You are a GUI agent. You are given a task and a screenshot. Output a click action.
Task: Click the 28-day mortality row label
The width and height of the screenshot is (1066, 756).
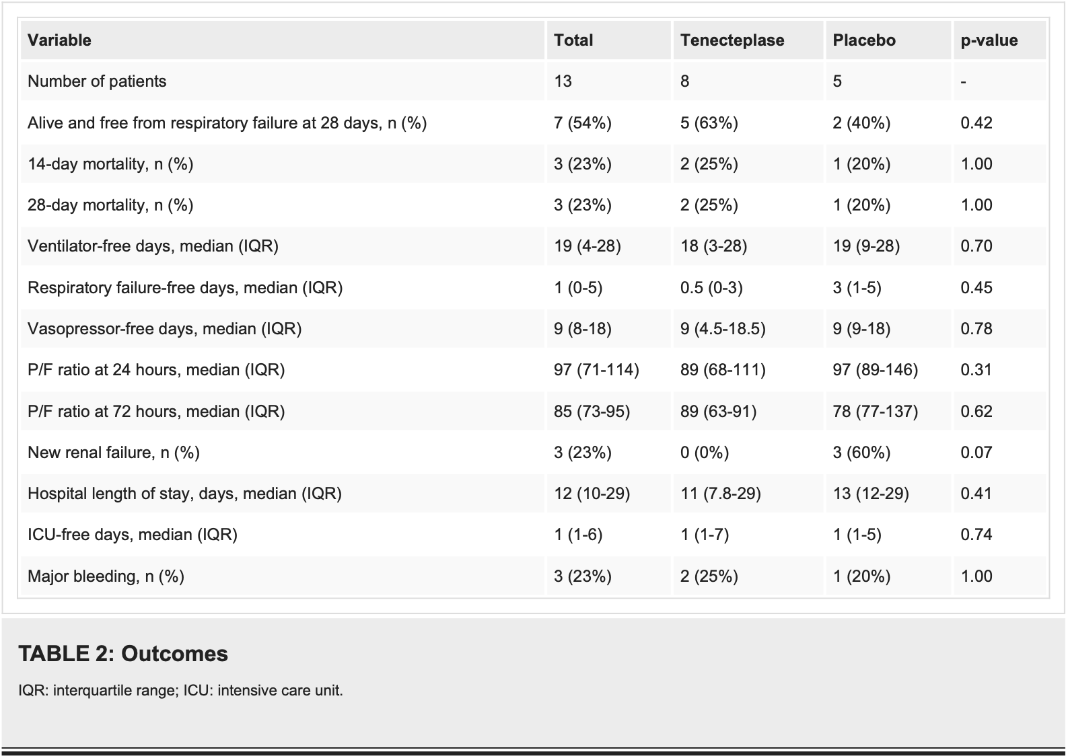point(110,205)
